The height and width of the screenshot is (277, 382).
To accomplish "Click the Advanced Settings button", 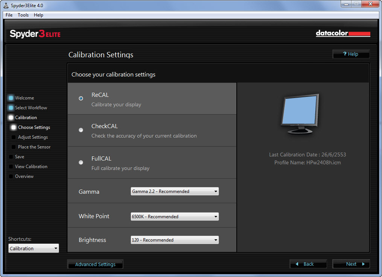I will [x=95, y=264].
